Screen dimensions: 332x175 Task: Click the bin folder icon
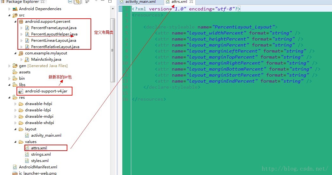pos(15,78)
